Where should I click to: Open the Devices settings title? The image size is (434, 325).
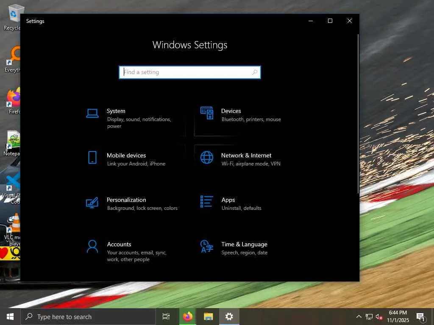coord(231,111)
